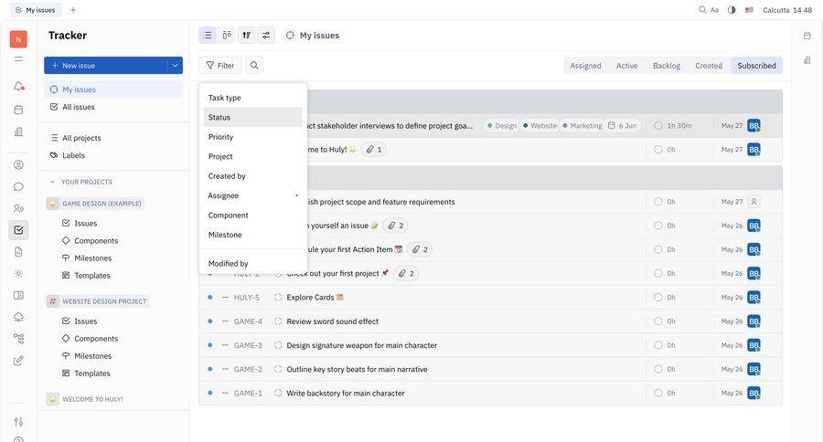Choose Task type in the filter menu
This screenshot has width=823, height=442.
click(x=253, y=98)
